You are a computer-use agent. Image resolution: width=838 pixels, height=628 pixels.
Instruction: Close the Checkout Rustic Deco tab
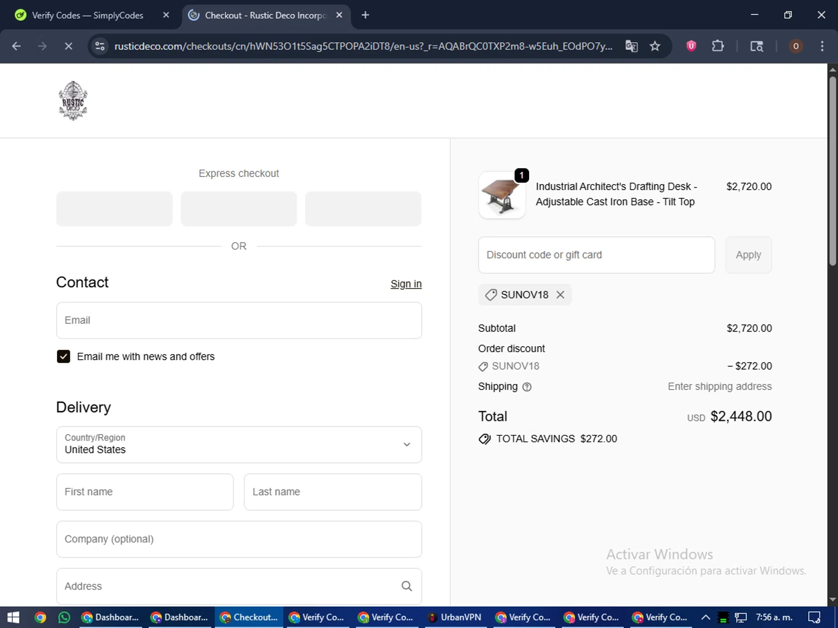(339, 15)
